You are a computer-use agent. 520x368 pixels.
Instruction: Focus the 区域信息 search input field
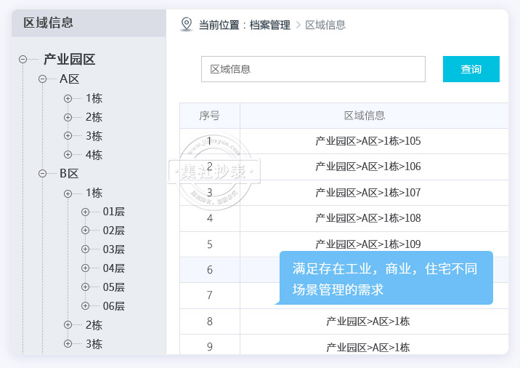point(313,69)
